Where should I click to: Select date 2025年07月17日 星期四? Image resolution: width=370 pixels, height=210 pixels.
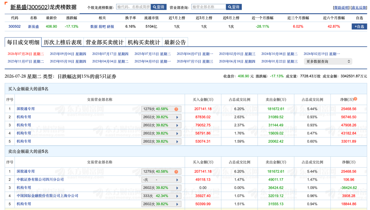coord(110,54)
